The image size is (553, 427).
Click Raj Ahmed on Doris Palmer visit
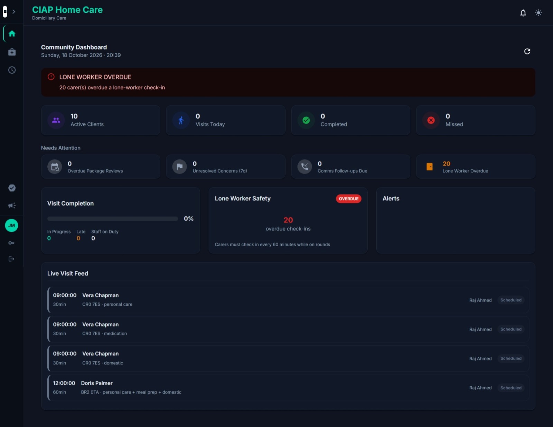point(480,388)
